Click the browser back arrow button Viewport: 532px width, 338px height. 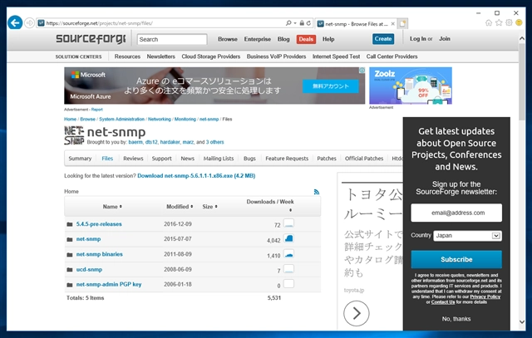pyautogui.click(x=15, y=22)
